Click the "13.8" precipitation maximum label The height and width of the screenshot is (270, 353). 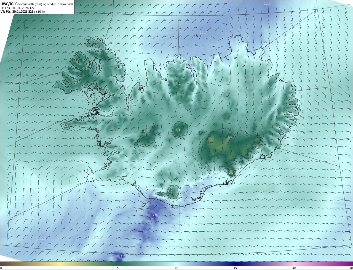click(x=153, y=215)
